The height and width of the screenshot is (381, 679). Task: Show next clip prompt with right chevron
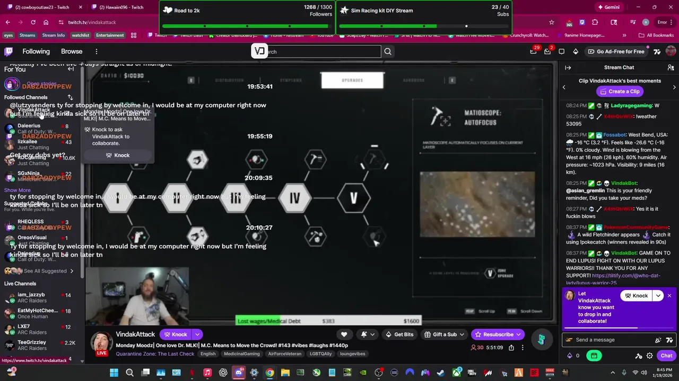click(674, 87)
